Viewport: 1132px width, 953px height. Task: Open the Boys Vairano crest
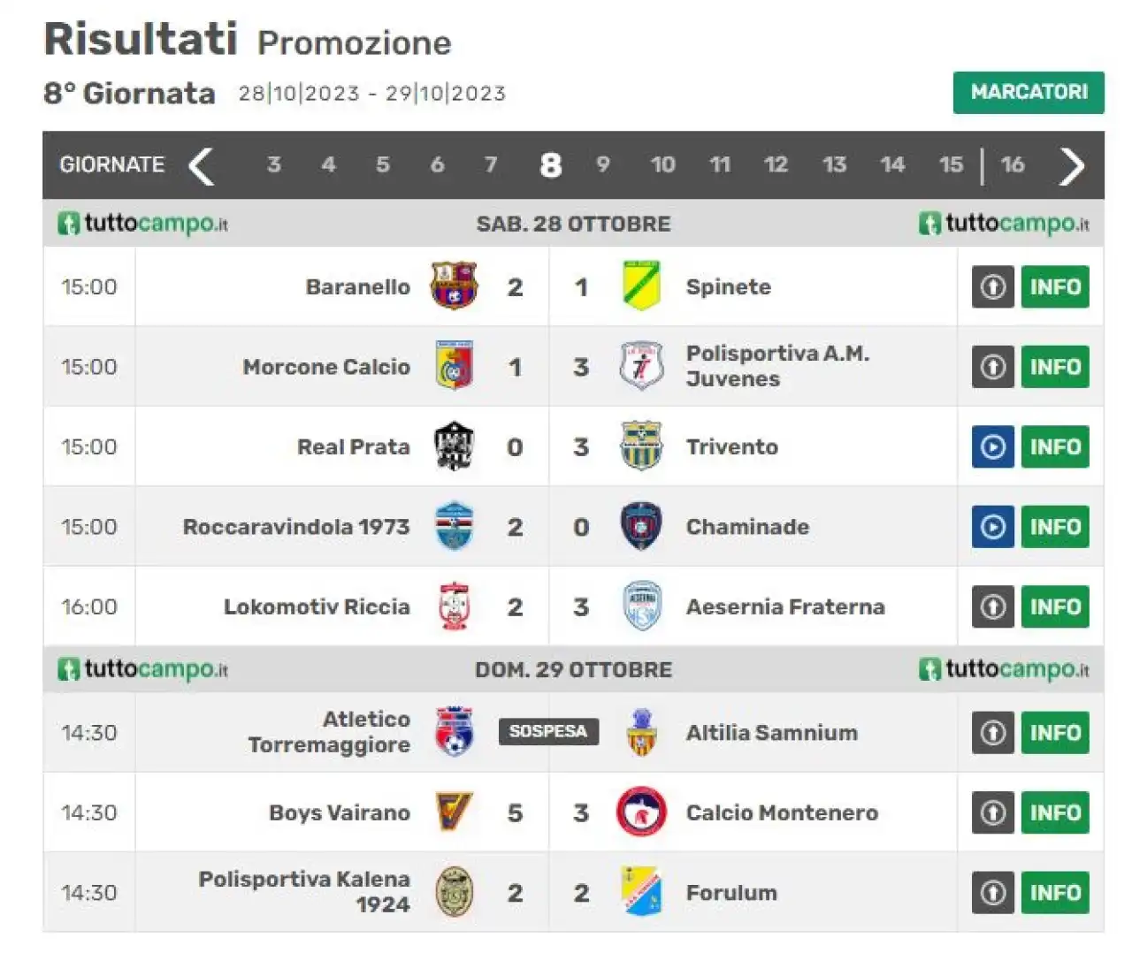pyautogui.click(x=455, y=812)
